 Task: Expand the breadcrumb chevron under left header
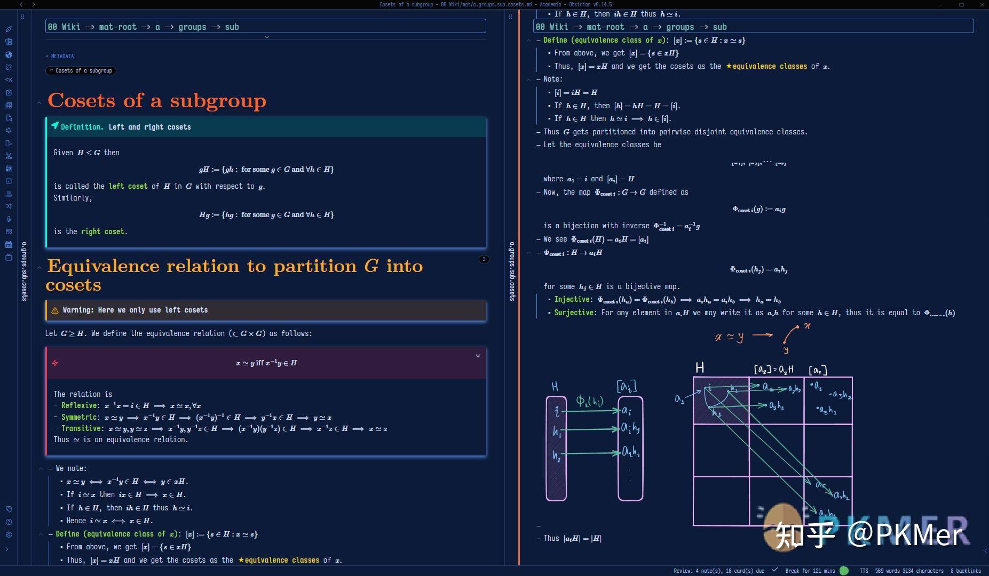(x=267, y=37)
